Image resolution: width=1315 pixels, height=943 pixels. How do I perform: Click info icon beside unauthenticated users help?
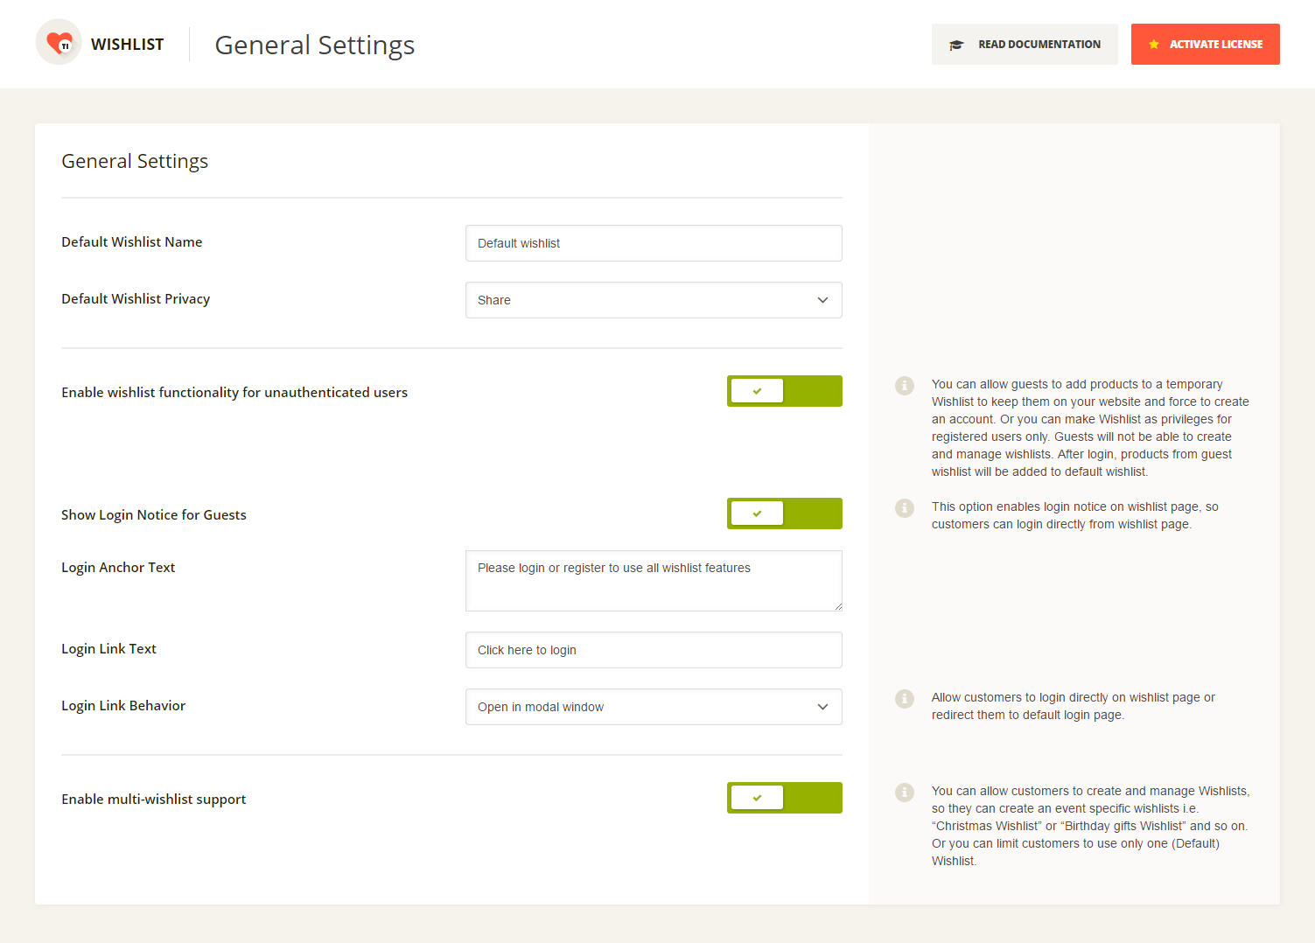[x=905, y=386]
